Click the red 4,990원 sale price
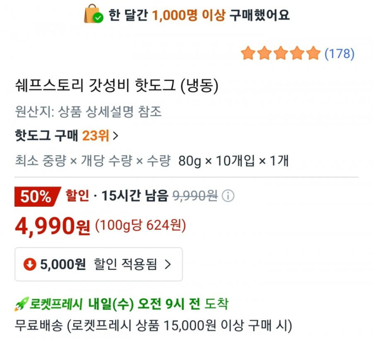 (x=53, y=226)
